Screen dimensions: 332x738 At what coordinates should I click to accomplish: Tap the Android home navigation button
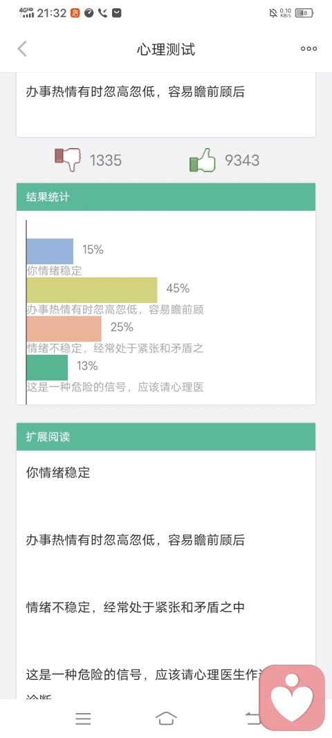166,718
